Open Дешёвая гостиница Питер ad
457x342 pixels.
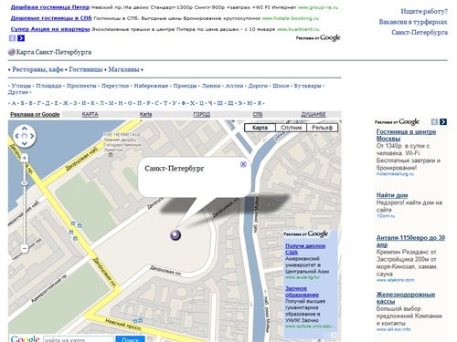click(50, 7)
